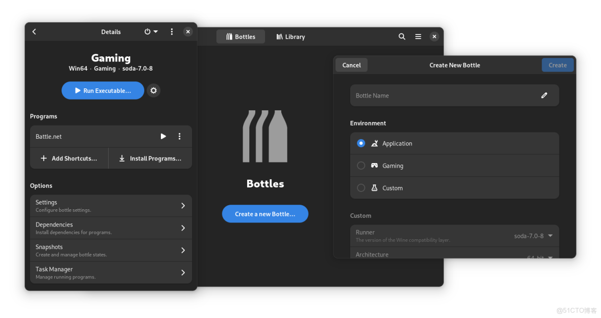
Task: Open the Dependencies row
Action: click(x=111, y=228)
